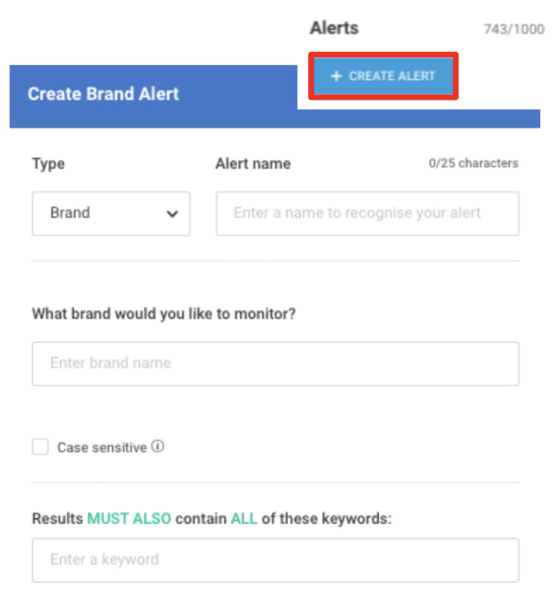Click the 0/25 characters counter
Screen dimensions: 554x595
tap(473, 163)
